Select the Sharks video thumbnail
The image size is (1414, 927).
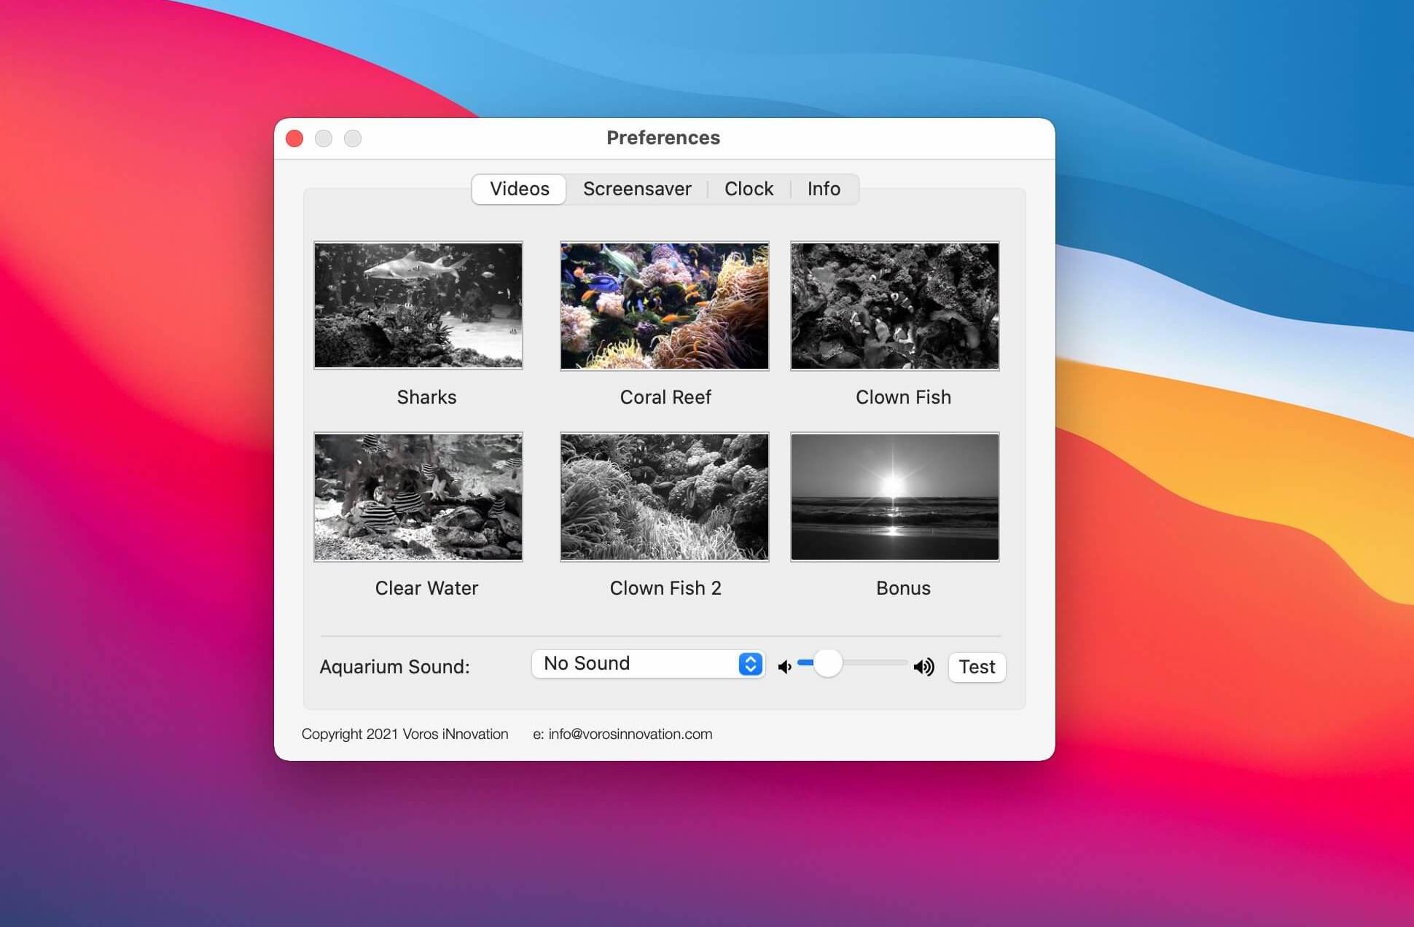point(418,306)
